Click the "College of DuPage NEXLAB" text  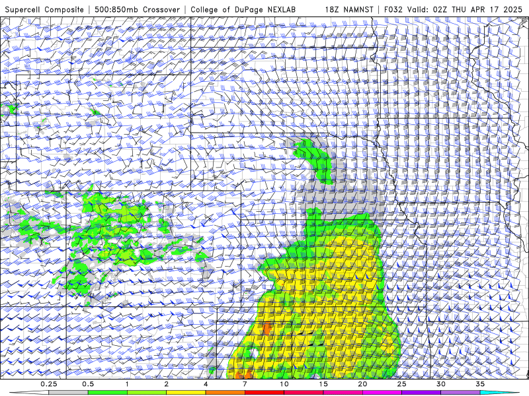click(x=243, y=9)
